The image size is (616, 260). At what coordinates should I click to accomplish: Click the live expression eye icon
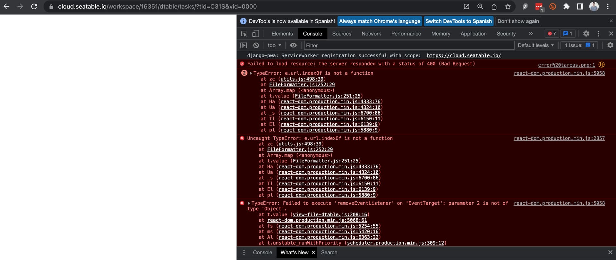point(293,45)
